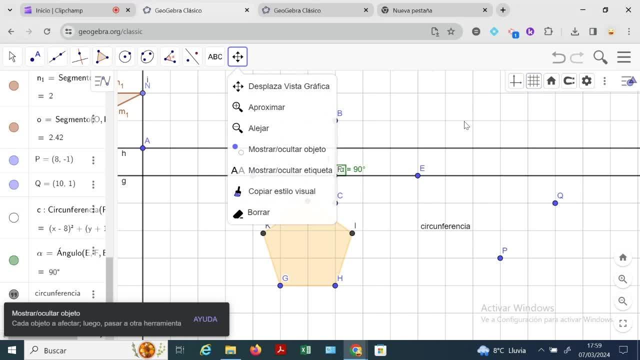Screen dimensions: 640x360
Task: Reset graphics view with style bar home icon
Action: point(551,81)
